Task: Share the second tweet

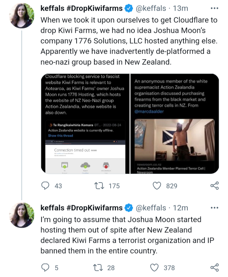Action: pyautogui.click(x=214, y=268)
